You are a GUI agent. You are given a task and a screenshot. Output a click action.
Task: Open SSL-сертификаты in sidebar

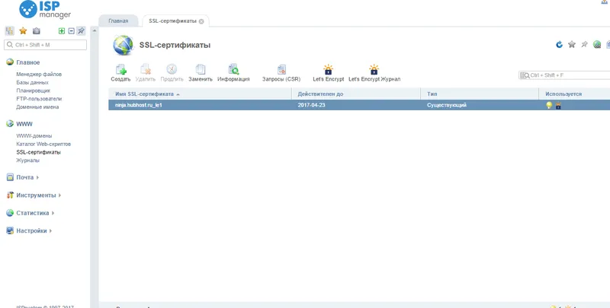coord(39,152)
